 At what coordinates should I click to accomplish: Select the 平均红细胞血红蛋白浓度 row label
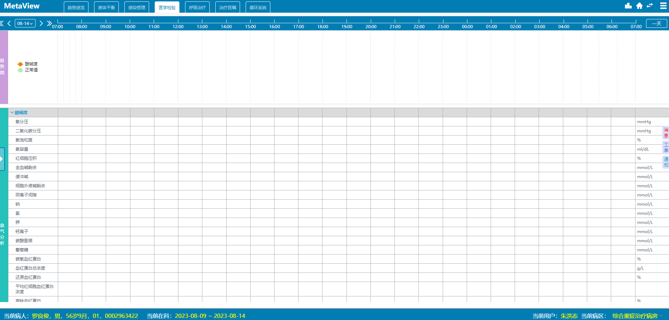(x=35, y=289)
